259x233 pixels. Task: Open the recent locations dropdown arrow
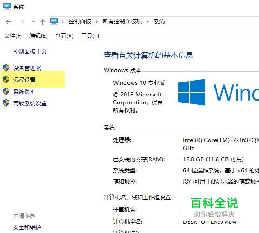tap(33, 21)
